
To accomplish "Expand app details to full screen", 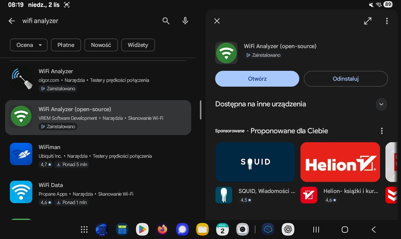I will pos(367,21).
